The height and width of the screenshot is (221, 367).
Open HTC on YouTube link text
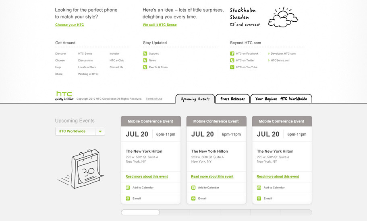[x=247, y=67]
